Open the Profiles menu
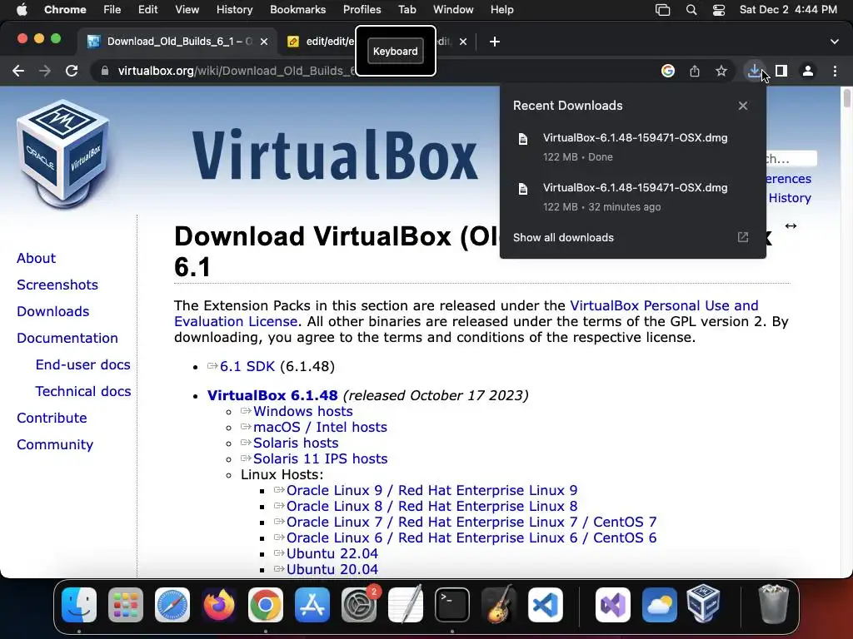Image resolution: width=853 pixels, height=639 pixels. 362,10
